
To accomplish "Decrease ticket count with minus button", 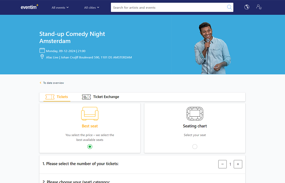I will (222, 164).
